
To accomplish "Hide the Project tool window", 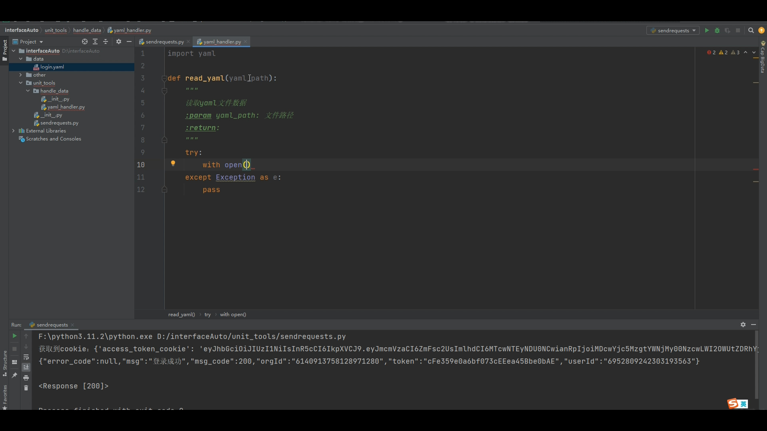I will click(x=129, y=42).
